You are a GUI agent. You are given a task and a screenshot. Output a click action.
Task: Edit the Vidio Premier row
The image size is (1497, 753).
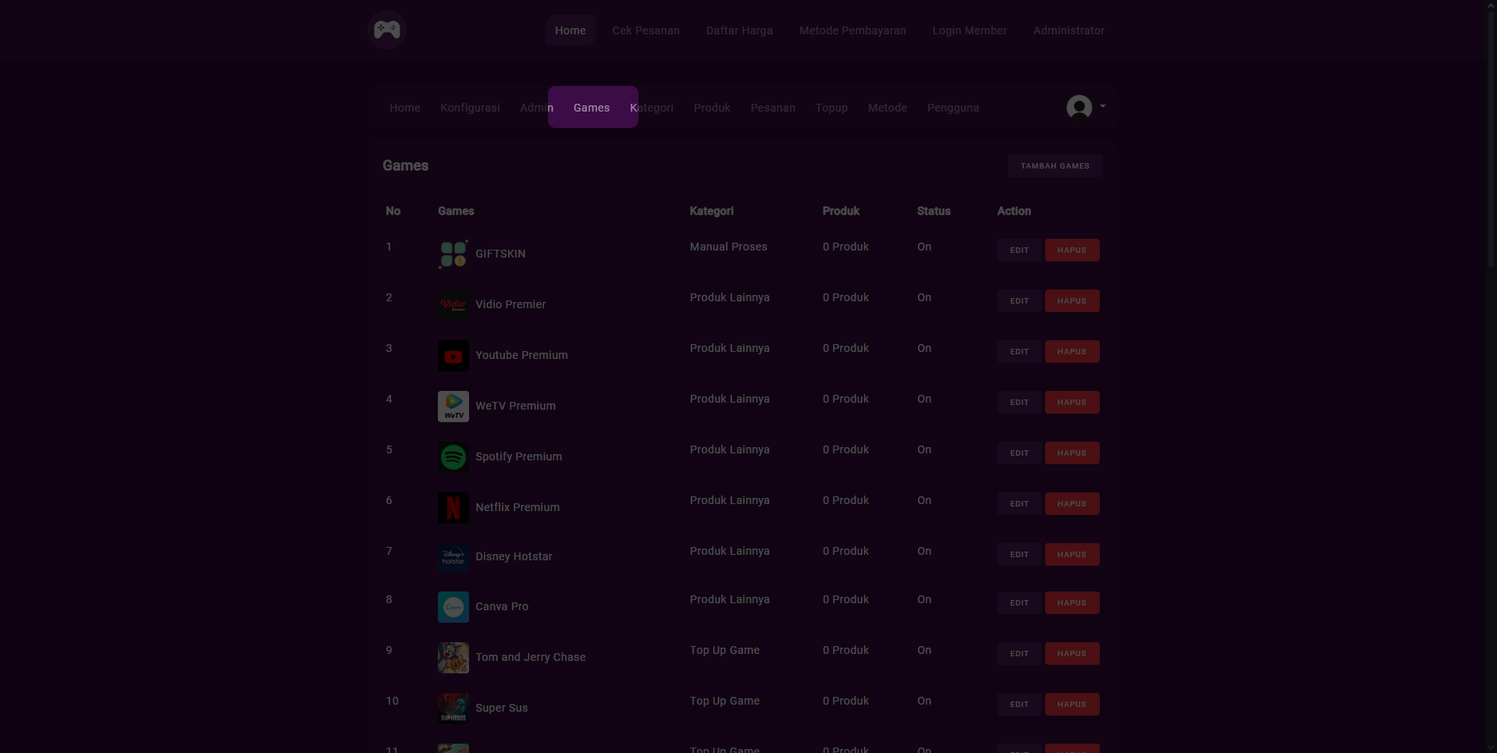(1019, 301)
